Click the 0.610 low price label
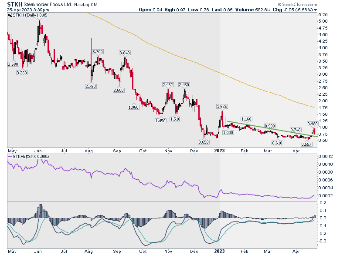The height and width of the screenshot is (255, 340). (277, 143)
